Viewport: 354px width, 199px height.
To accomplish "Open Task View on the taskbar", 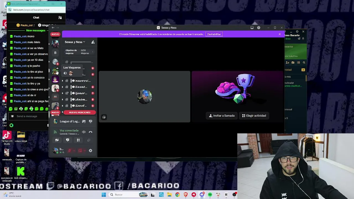I will tap(153, 195).
